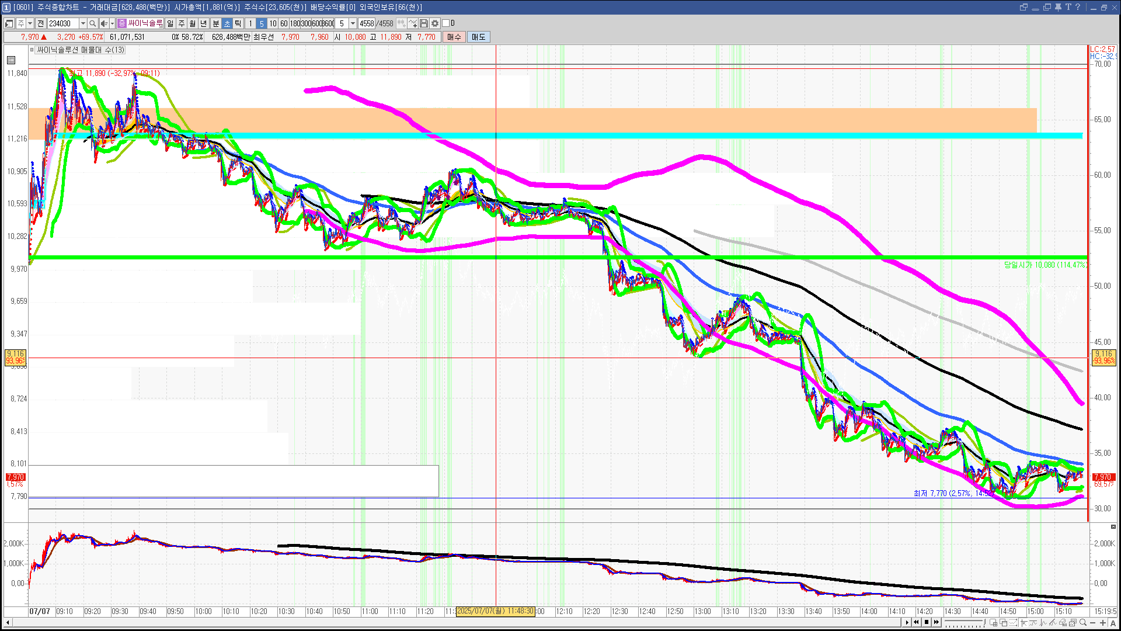Select the 분 (minute) chart period
The width and height of the screenshot is (1121, 631).
coord(215,23)
